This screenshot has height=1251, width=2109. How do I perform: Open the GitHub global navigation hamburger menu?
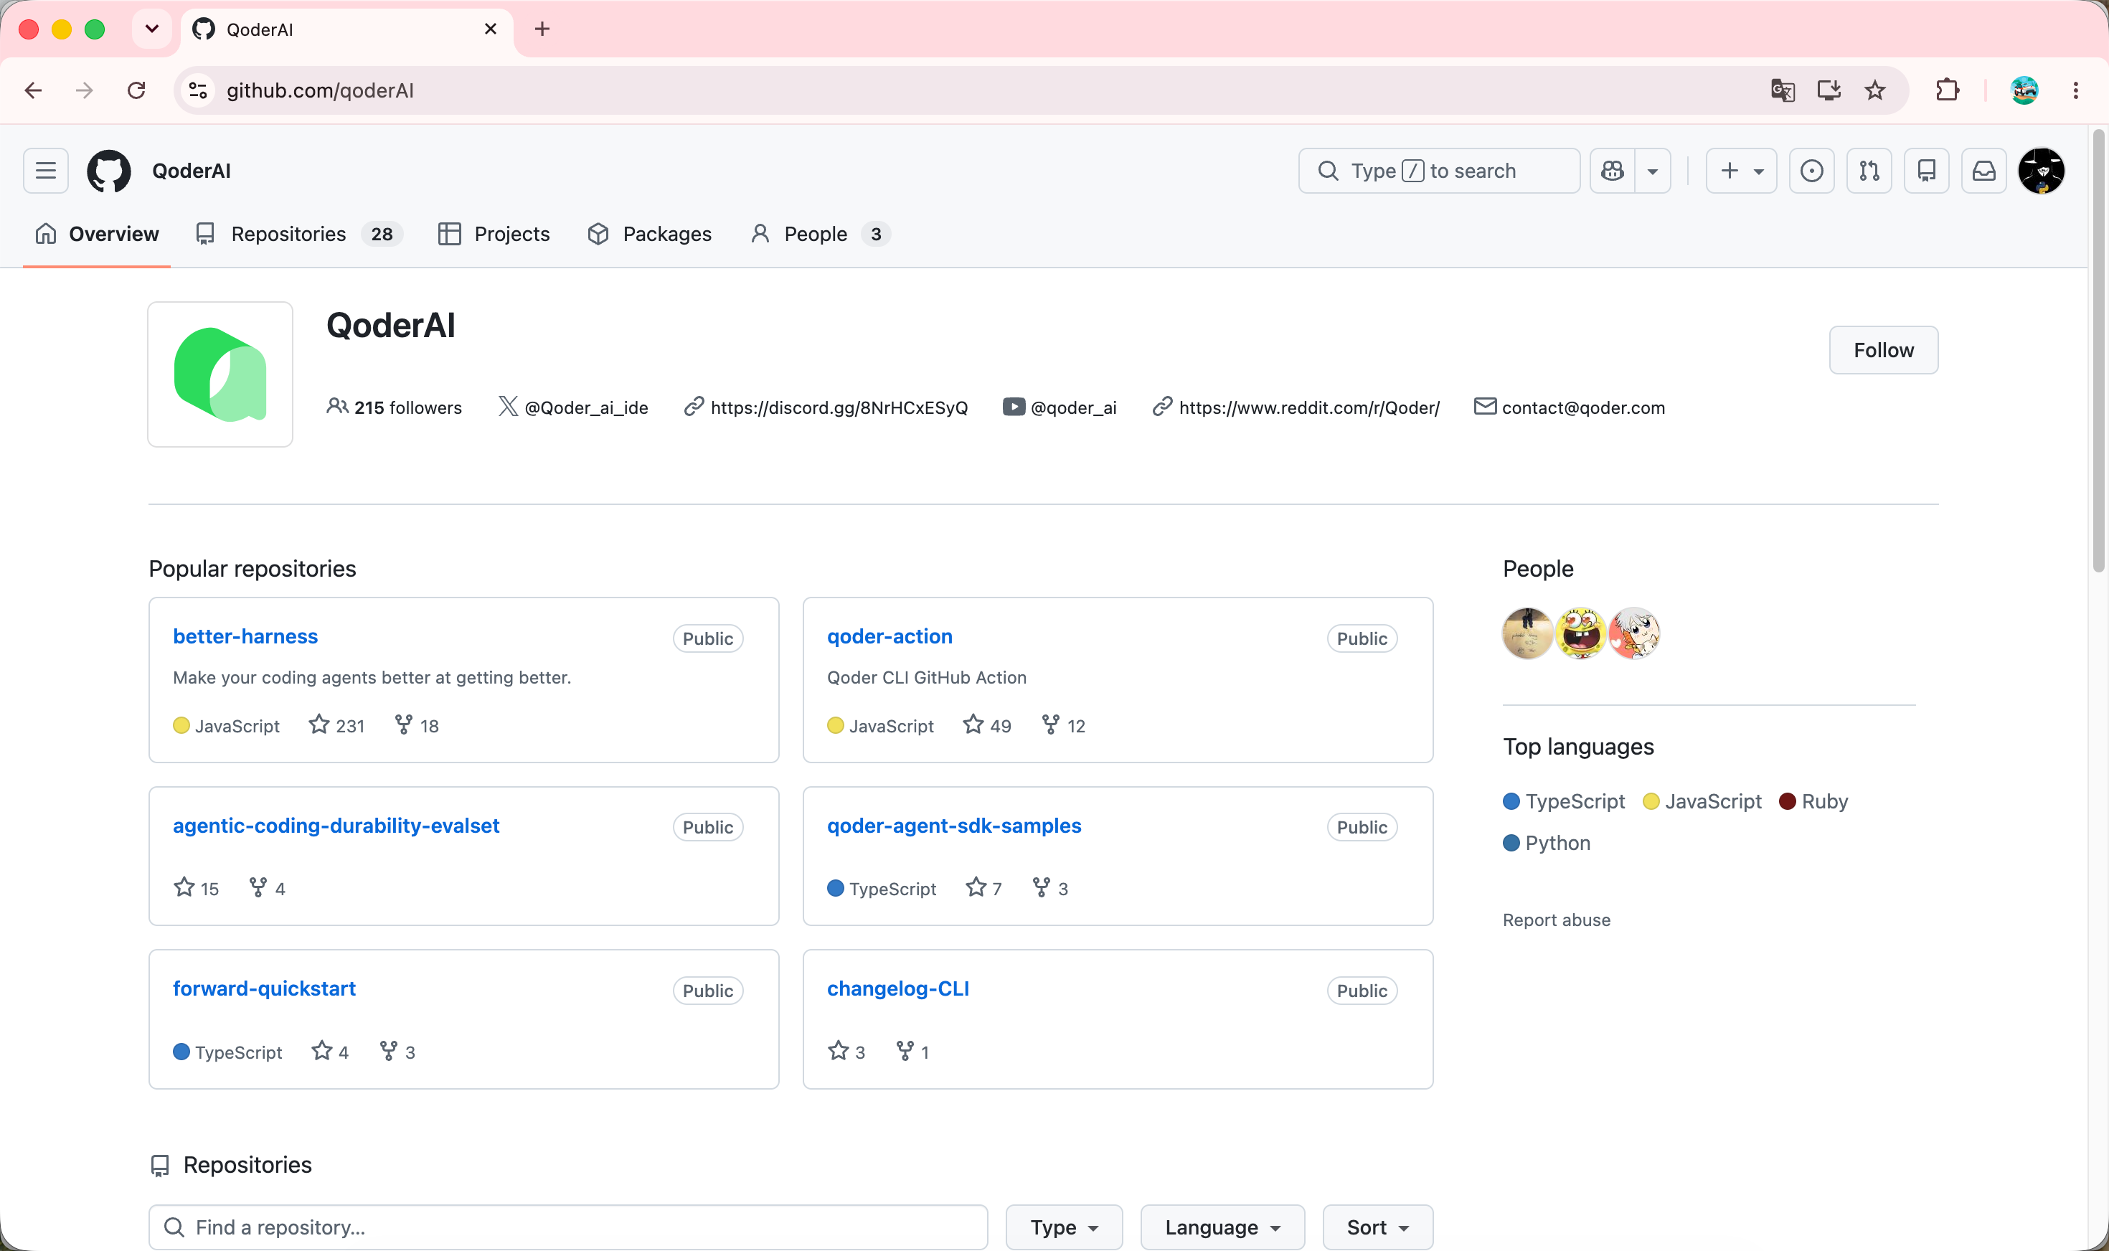click(45, 171)
